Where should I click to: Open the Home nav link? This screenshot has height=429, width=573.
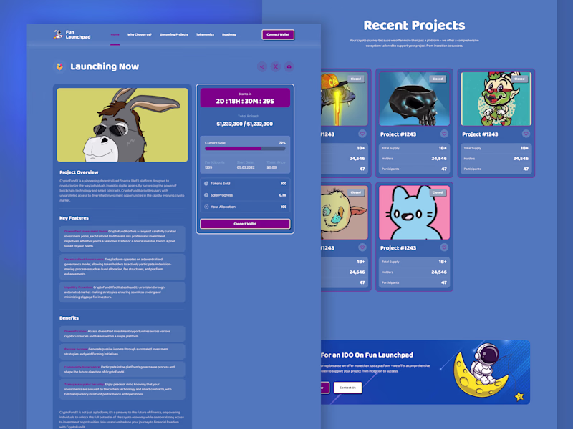115,34
